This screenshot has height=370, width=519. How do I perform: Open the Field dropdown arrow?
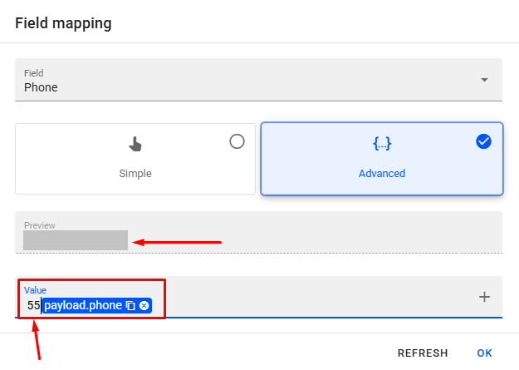(x=484, y=80)
